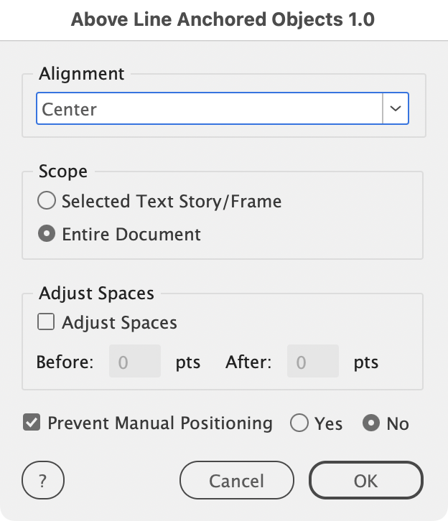Click the Adjust Spaces group heading text
This screenshot has width=448, height=521.
96,294
